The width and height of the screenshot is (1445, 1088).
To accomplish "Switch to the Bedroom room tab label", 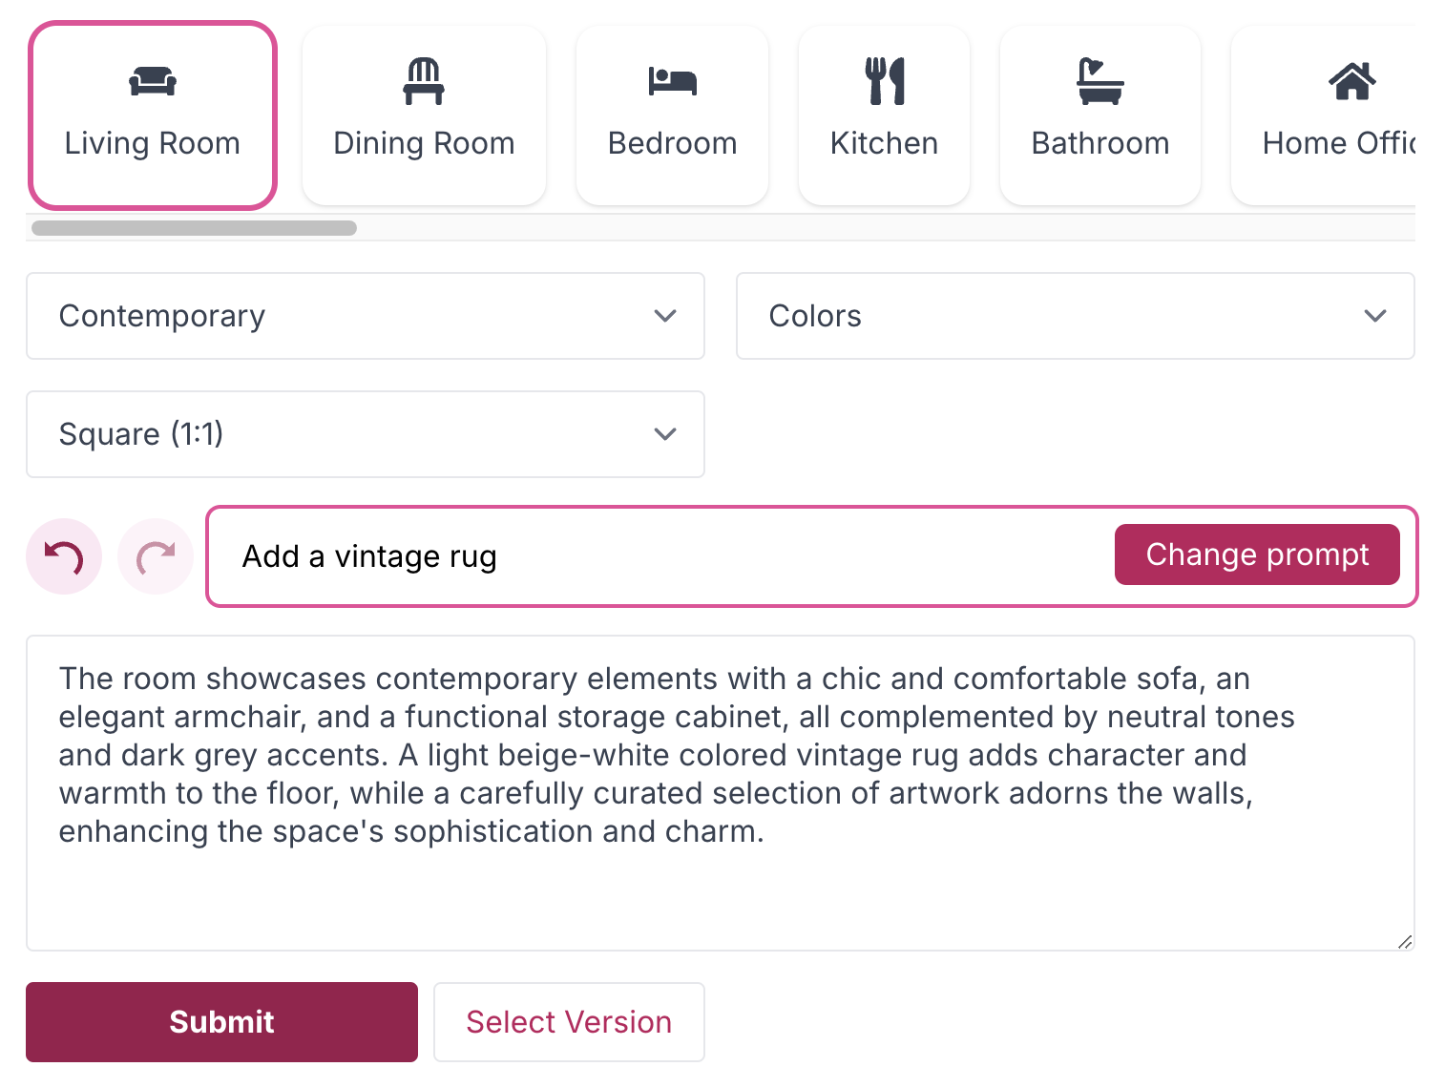I will point(672,143).
